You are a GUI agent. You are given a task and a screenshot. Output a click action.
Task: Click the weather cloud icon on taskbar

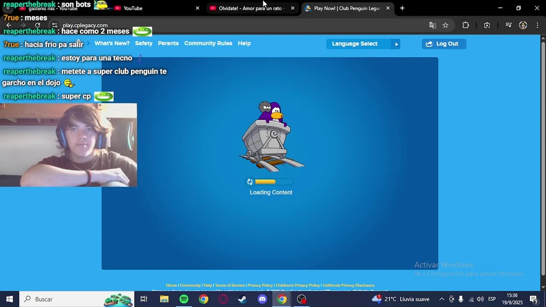point(377,299)
